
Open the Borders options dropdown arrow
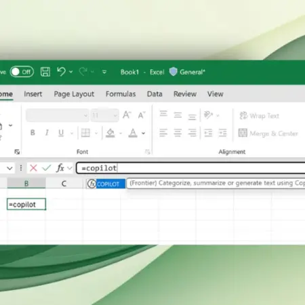pyautogui.click(x=96, y=133)
